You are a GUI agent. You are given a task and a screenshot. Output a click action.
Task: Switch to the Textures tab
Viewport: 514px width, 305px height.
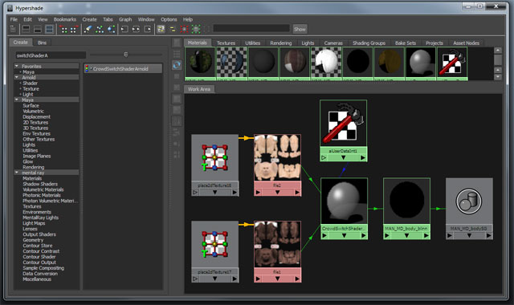click(x=226, y=43)
